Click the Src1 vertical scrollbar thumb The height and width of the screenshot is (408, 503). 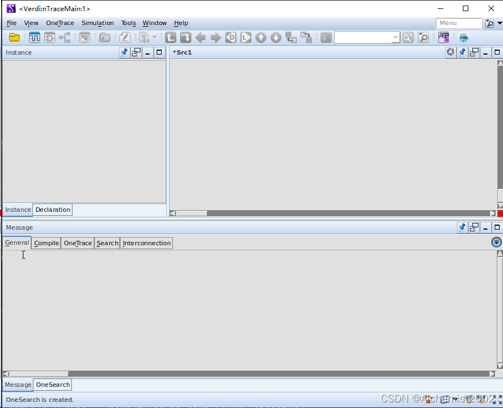point(500,195)
